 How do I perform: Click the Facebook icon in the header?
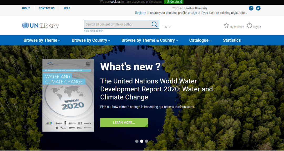coord(251,8)
